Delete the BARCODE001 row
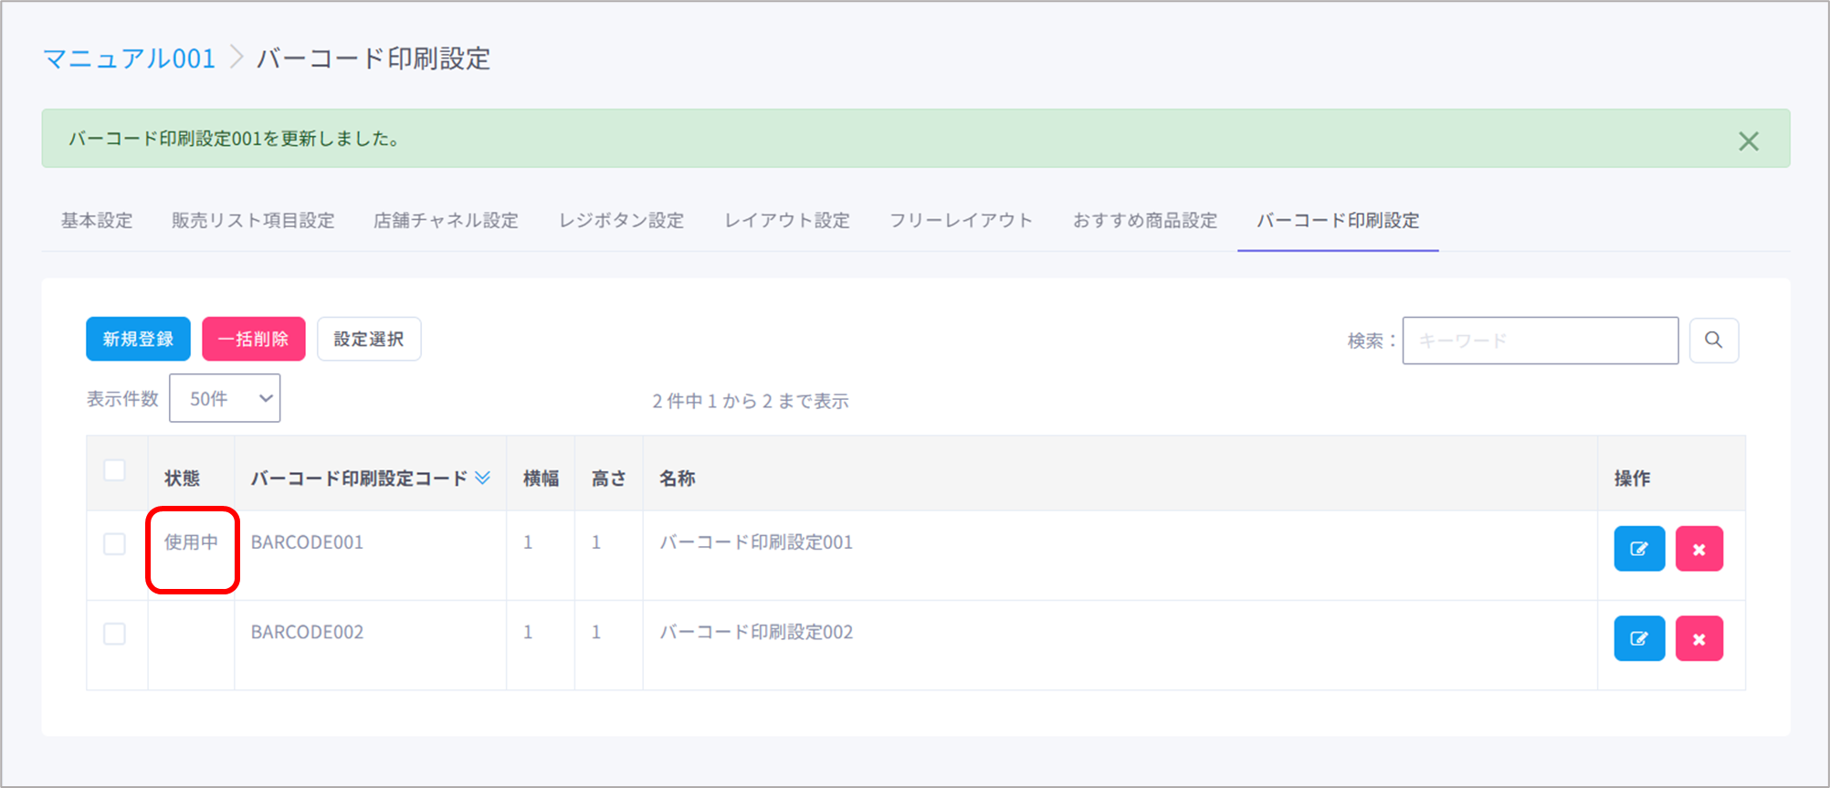This screenshot has width=1830, height=788. 1699,549
